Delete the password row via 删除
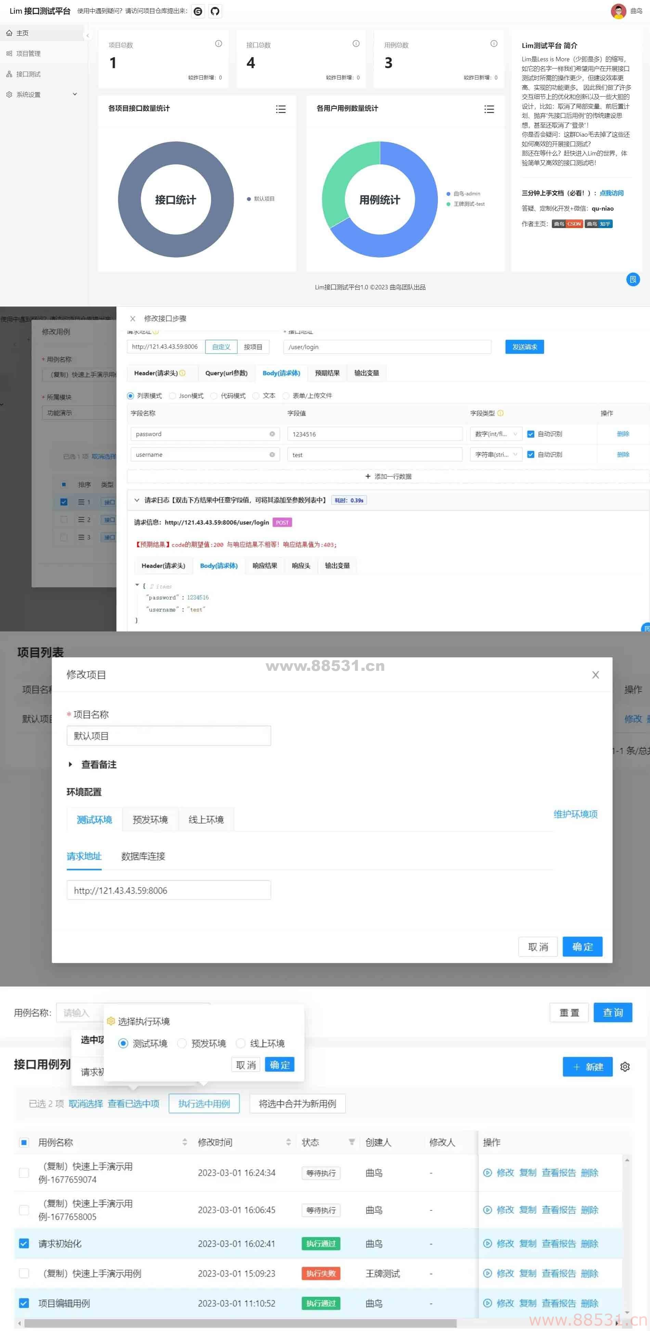 pos(623,434)
